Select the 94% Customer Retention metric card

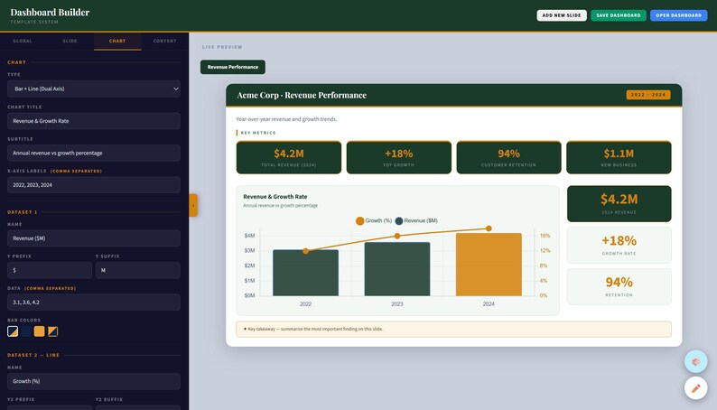[508, 157]
